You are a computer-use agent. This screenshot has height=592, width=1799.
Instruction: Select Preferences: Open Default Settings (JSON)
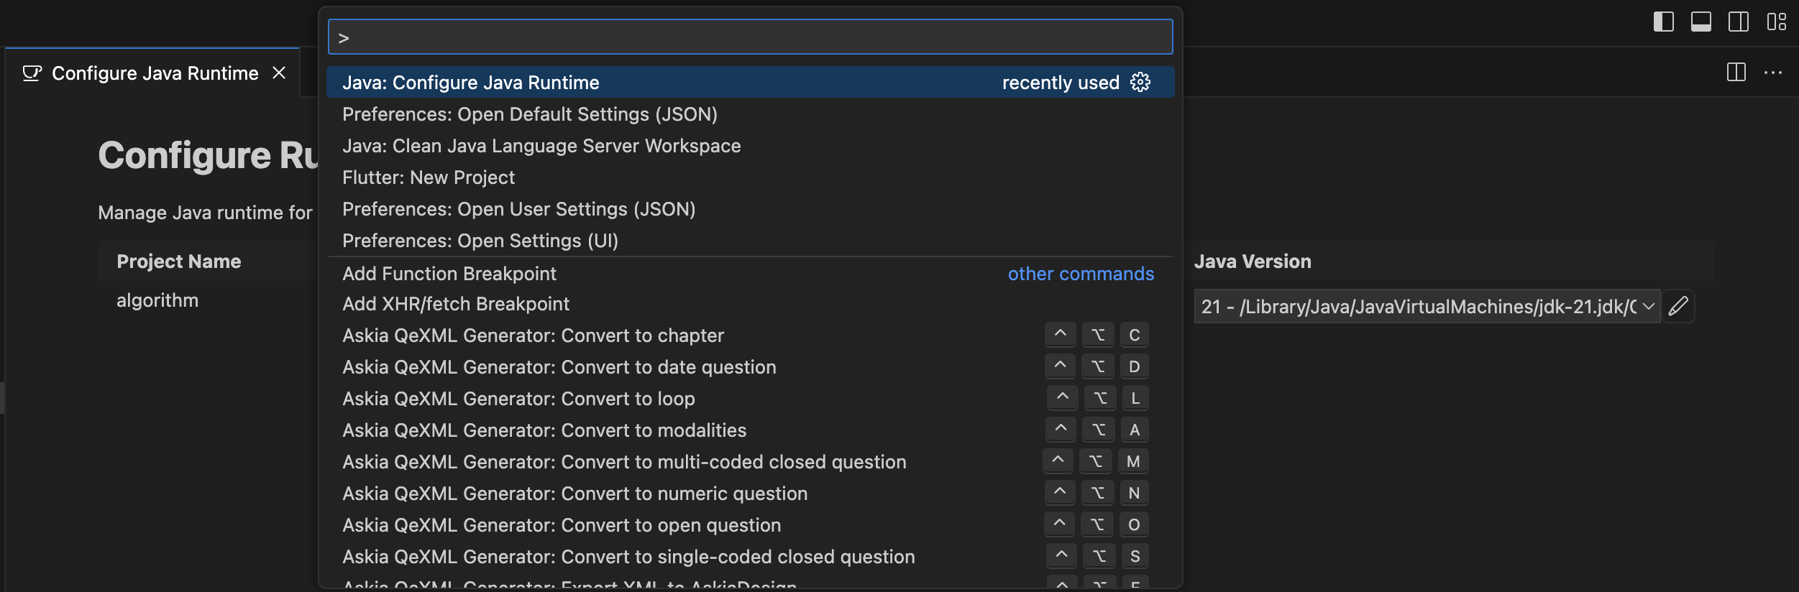[x=750, y=114]
